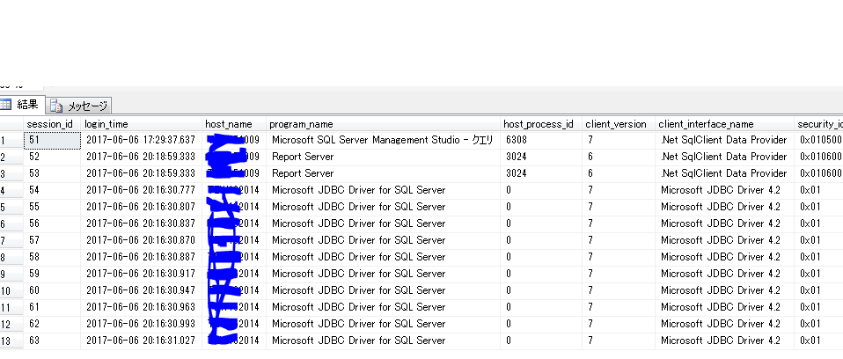Select session_id cell 51
The width and height of the screenshot is (843, 359).
[52, 140]
